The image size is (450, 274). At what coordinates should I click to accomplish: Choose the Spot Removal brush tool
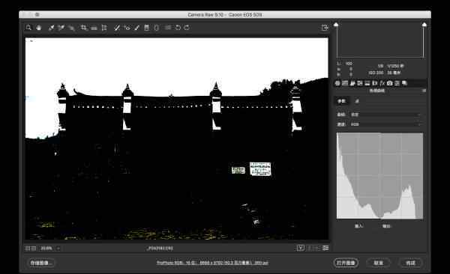coord(117,28)
